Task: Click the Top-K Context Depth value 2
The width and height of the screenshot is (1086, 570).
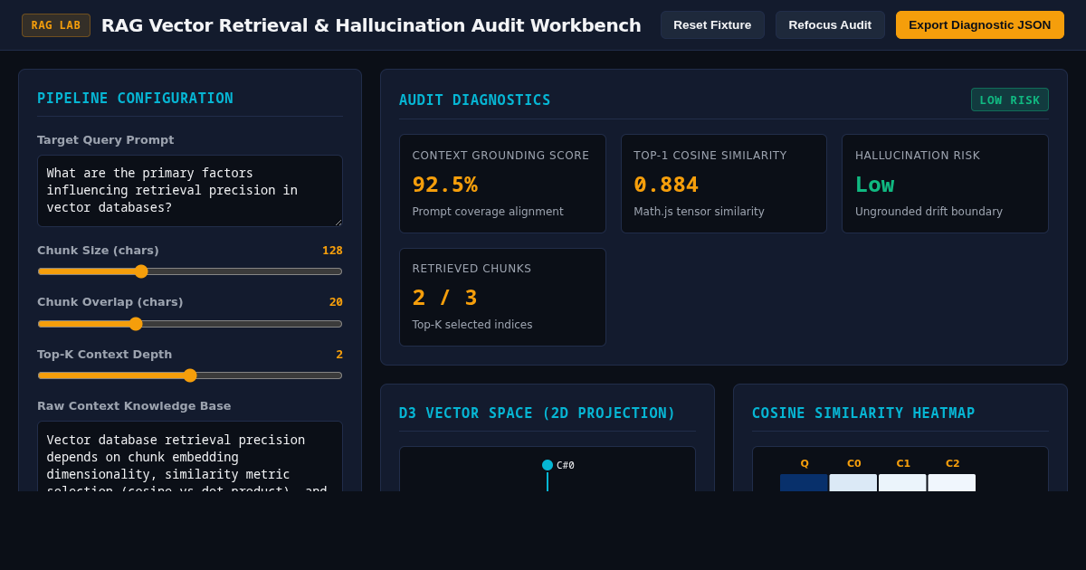Action: click(x=339, y=355)
